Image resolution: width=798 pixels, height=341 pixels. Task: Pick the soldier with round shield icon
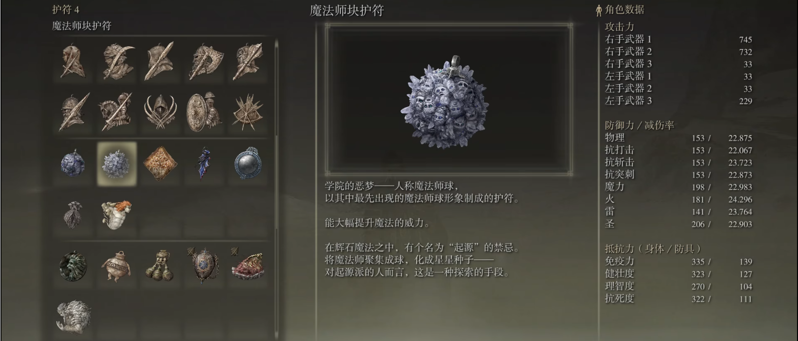[x=204, y=112]
